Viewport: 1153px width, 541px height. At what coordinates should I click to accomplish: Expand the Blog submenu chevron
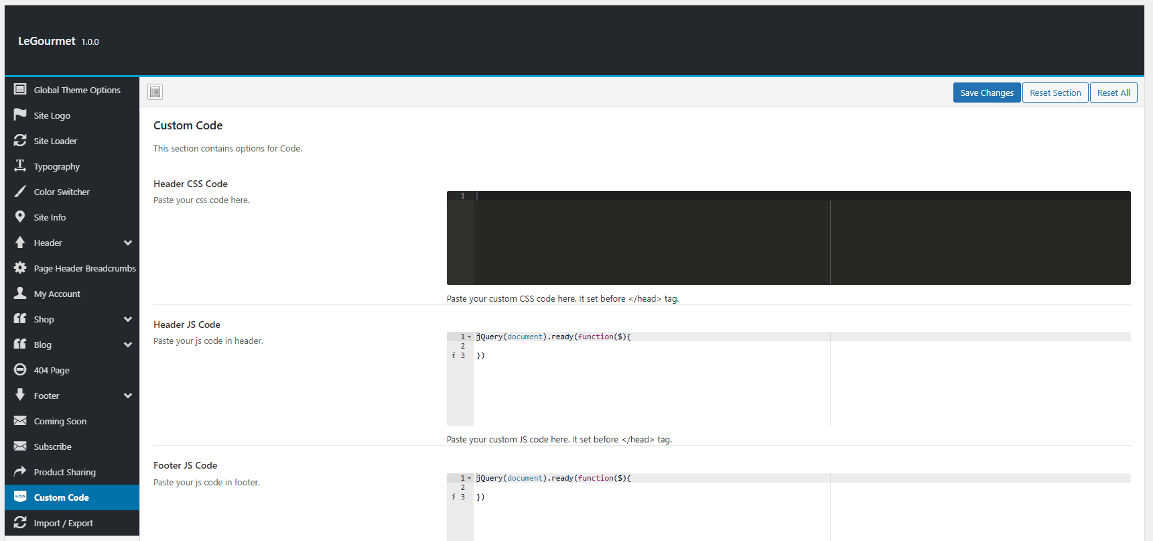[128, 345]
